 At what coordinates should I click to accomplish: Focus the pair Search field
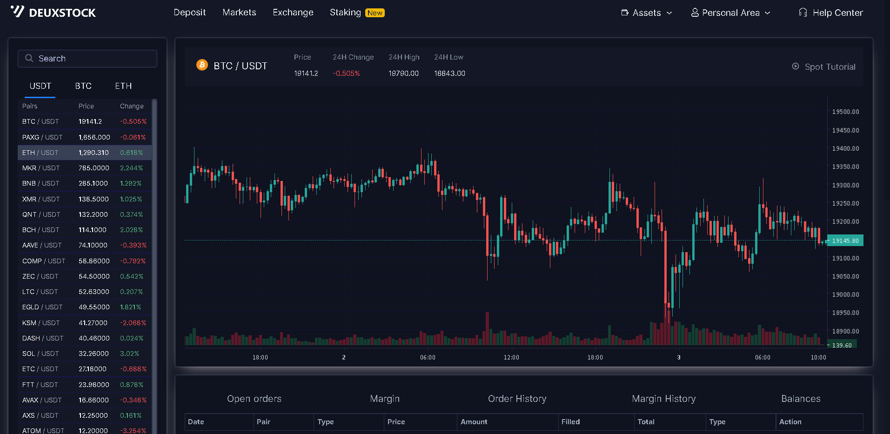(x=87, y=59)
